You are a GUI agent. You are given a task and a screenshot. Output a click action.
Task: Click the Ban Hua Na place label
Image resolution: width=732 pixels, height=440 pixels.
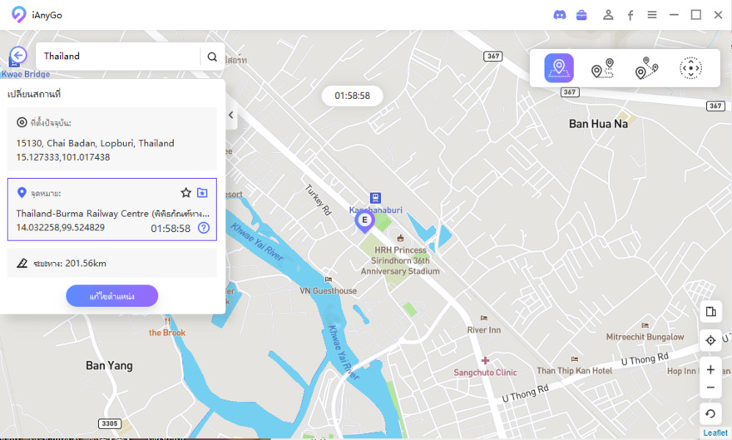(x=598, y=124)
